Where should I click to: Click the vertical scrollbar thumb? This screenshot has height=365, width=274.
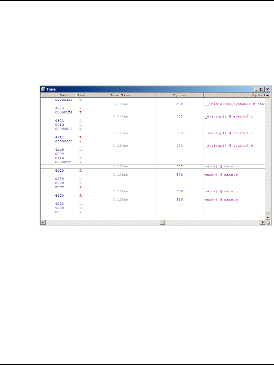coord(268,213)
